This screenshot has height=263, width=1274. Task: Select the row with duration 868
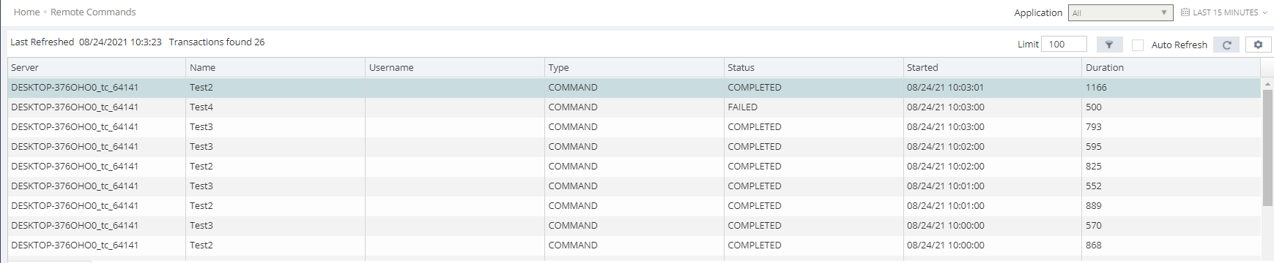[634, 245]
